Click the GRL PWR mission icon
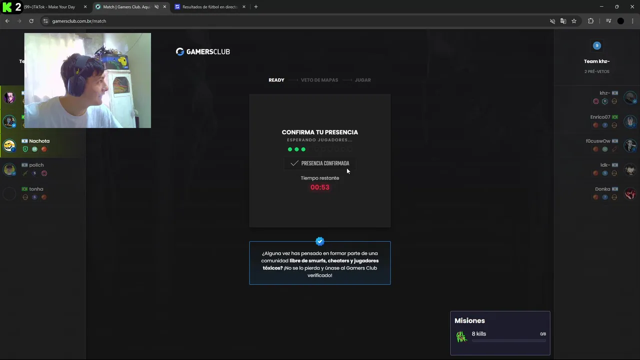The width and height of the screenshot is (640, 360). point(461,336)
